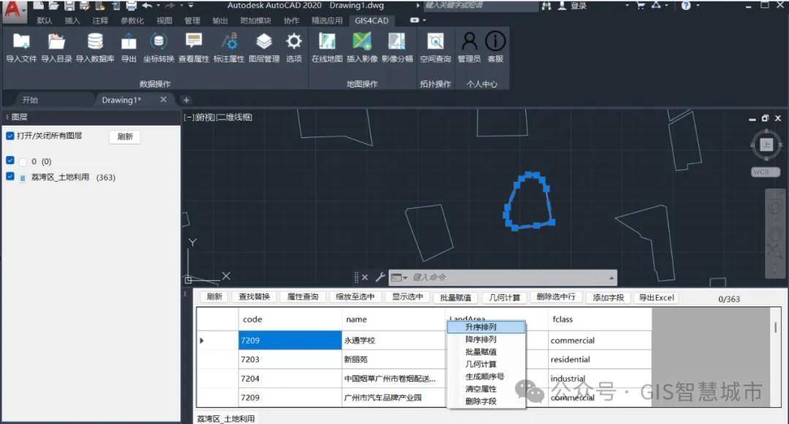Switch to the 默认 ribbon tab
The image size is (789, 424).
pyautogui.click(x=45, y=20)
